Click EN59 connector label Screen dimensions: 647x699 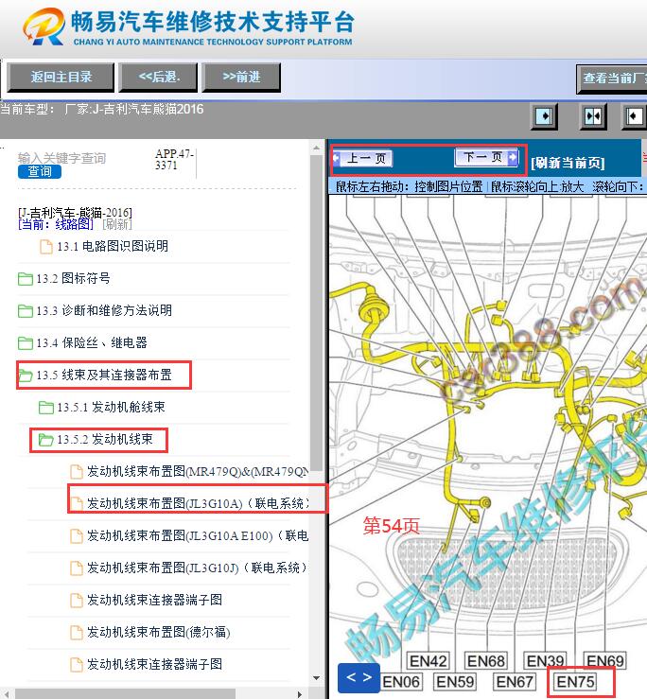tap(455, 682)
